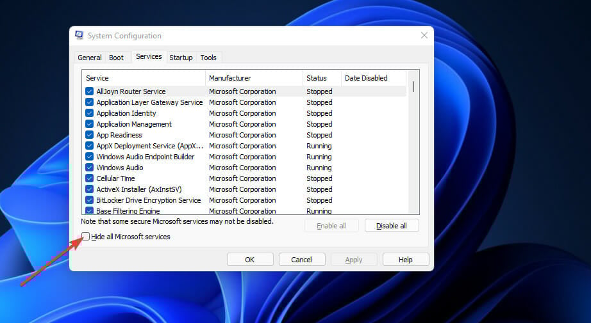Go to the Startup tab

(x=181, y=58)
